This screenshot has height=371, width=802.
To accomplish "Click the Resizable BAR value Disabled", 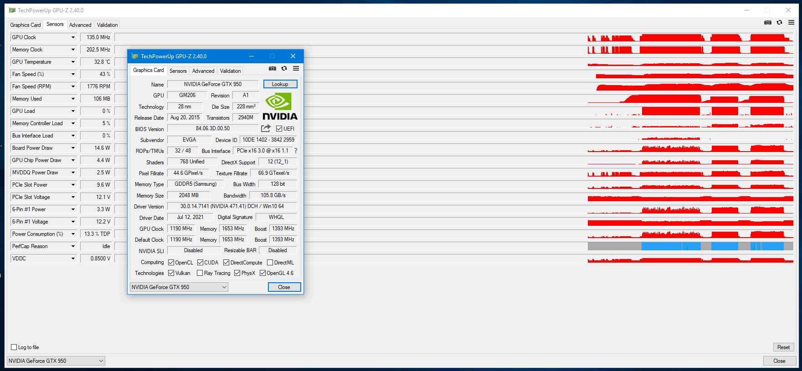I will [278, 250].
